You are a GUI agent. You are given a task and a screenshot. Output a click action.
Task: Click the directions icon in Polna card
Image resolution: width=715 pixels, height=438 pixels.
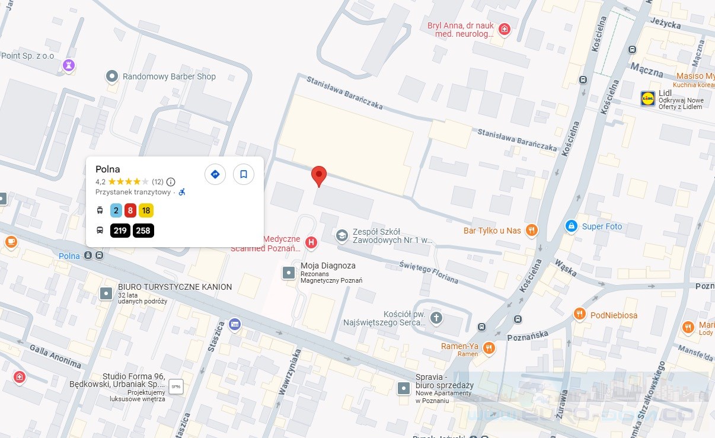[x=215, y=174]
